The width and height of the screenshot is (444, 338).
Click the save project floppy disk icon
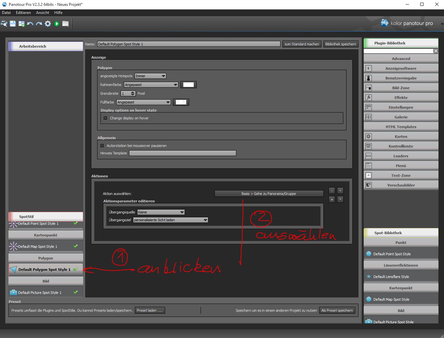pyautogui.click(x=13, y=24)
